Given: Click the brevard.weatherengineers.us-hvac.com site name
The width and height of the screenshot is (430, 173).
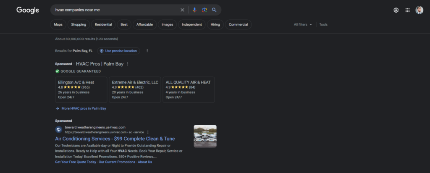Looking at the screenshot, I should [x=95, y=127].
